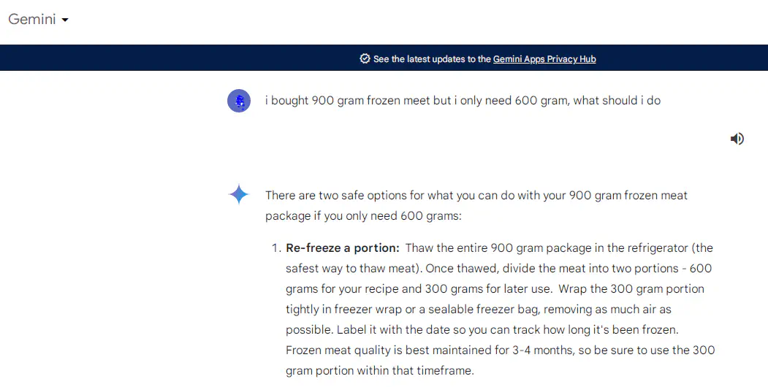Image resolution: width=768 pixels, height=387 pixels.
Task: Click the checkmark badge in the banner
Action: click(x=365, y=58)
